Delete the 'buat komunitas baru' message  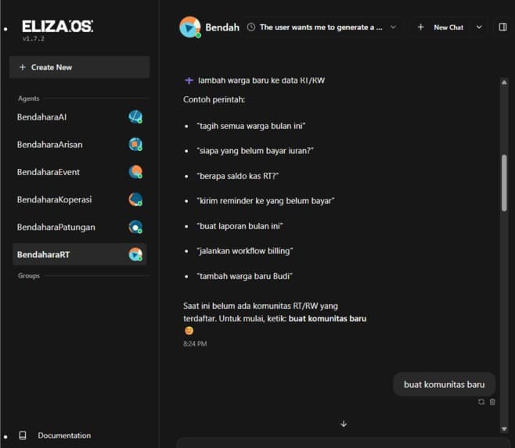pos(492,402)
